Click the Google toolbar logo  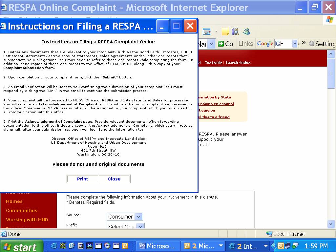(265, 44)
